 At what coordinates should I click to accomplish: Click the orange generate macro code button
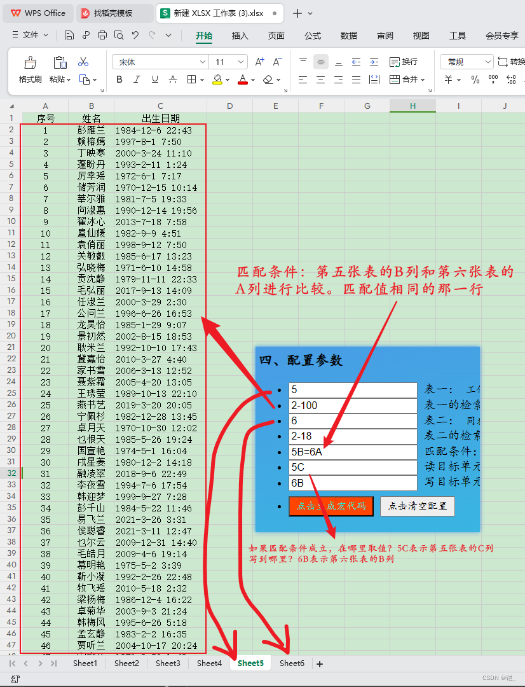point(331,506)
